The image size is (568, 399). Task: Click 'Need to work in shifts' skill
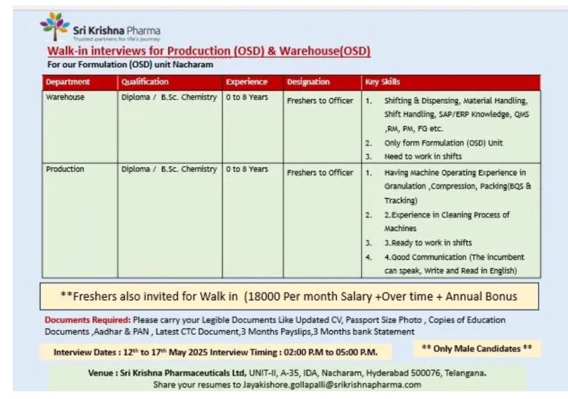(423, 156)
